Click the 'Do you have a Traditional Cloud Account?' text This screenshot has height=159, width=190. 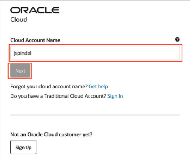coord(58,96)
